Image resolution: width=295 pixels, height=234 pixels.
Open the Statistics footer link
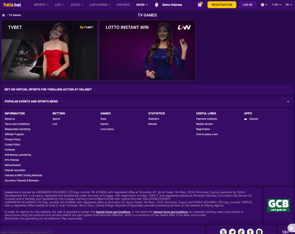coord(154,119)
